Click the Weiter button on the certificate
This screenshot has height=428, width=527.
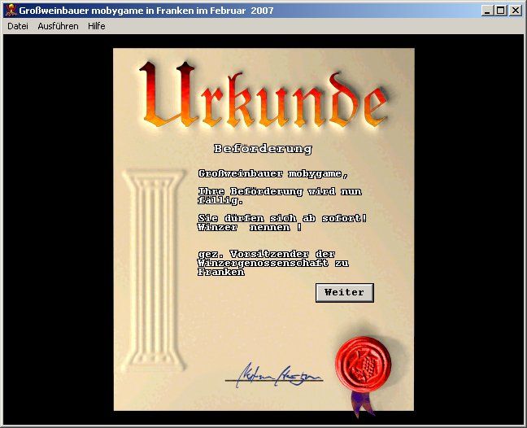coord(344,292)
